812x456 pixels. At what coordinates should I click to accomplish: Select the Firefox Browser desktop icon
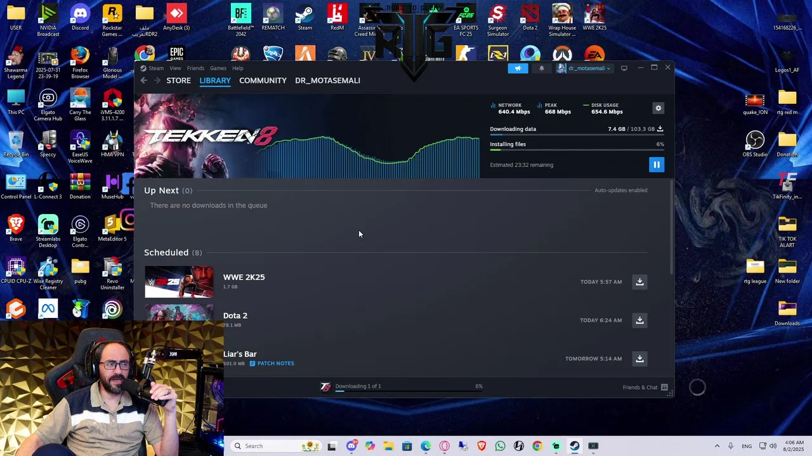pos(80,62)
